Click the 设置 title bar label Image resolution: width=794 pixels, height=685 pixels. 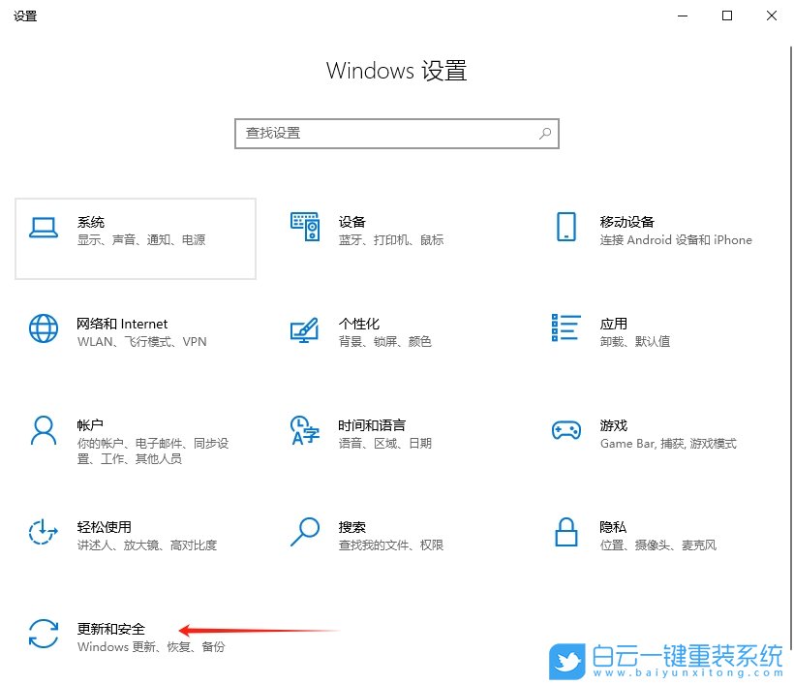25,16
